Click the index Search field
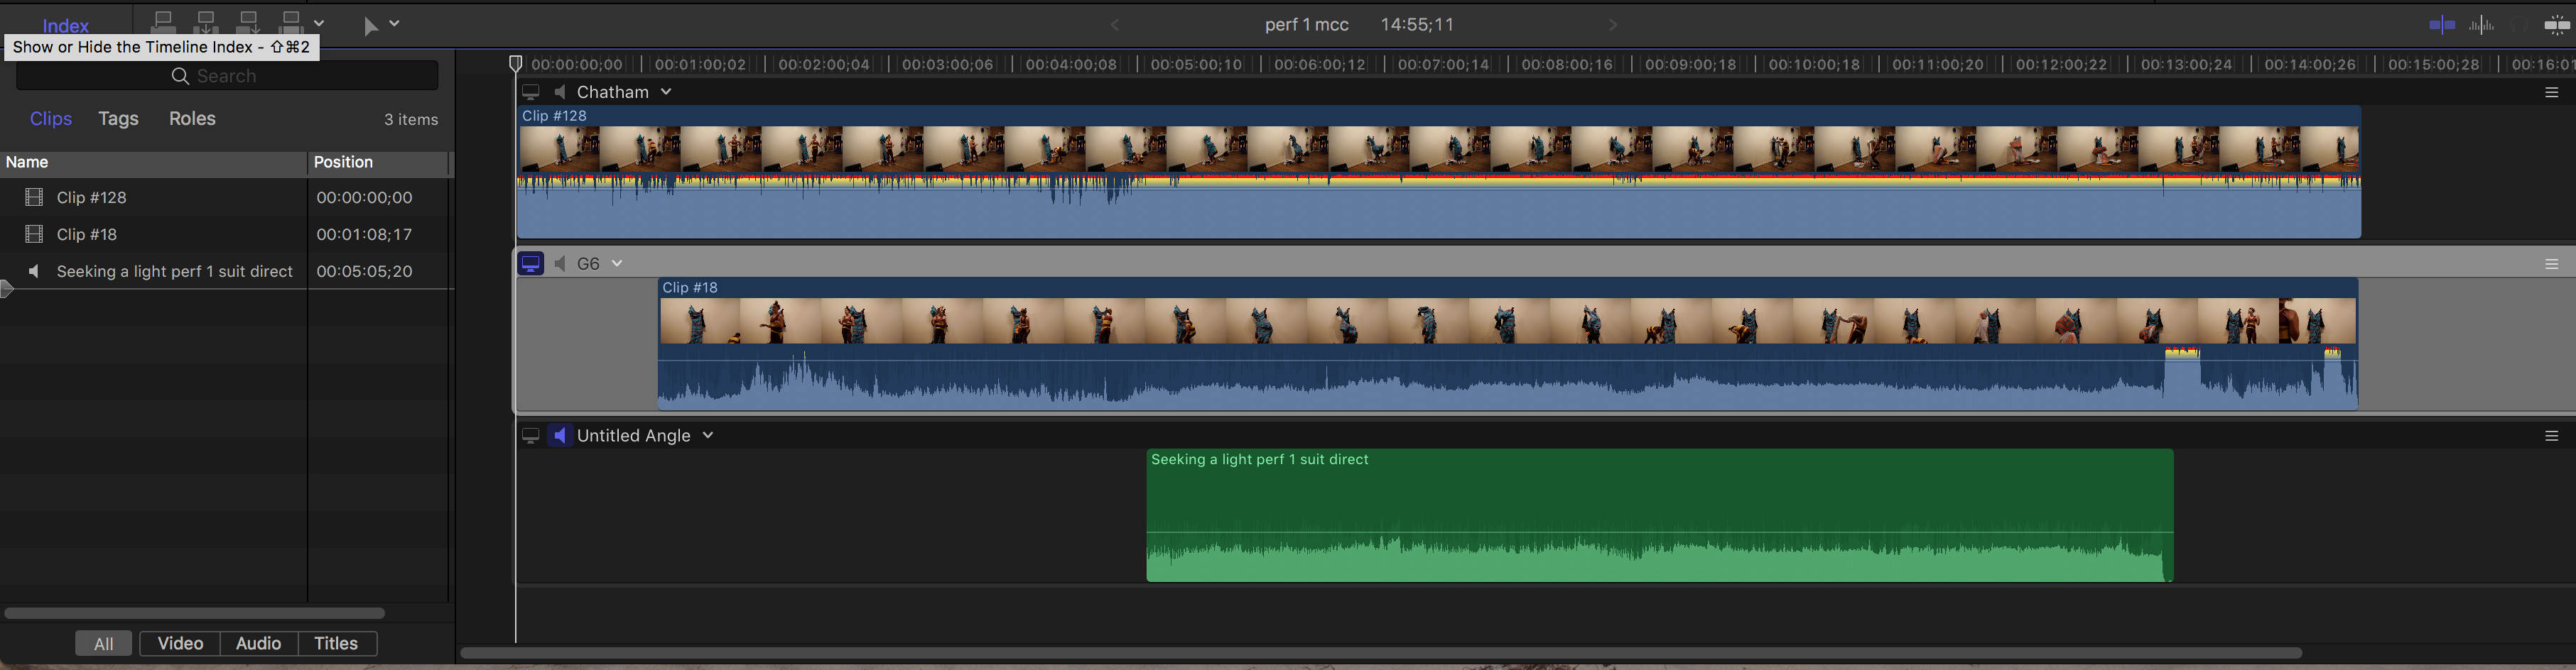Viewport: 2576px width, 670px height. 227,76
